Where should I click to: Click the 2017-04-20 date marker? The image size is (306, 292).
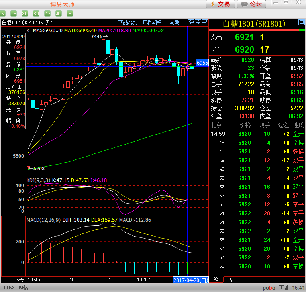point(190,280)
